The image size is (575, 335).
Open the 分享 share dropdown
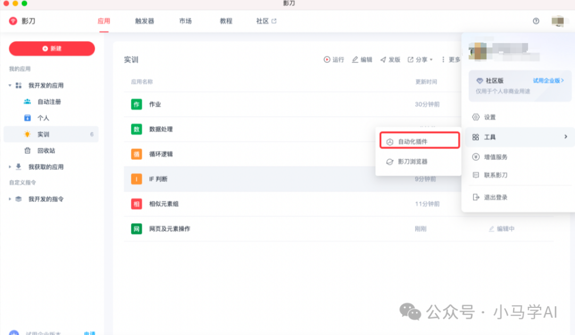pos(420,60)
